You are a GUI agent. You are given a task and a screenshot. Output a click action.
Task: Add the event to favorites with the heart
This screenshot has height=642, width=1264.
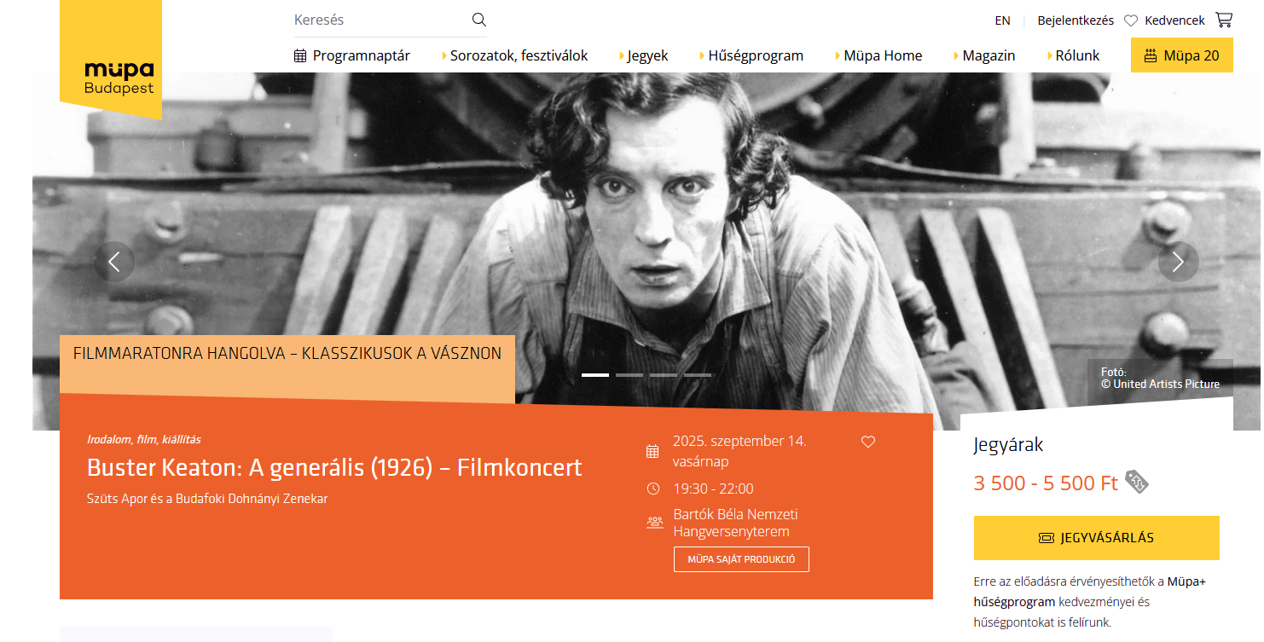coord(868,442)
